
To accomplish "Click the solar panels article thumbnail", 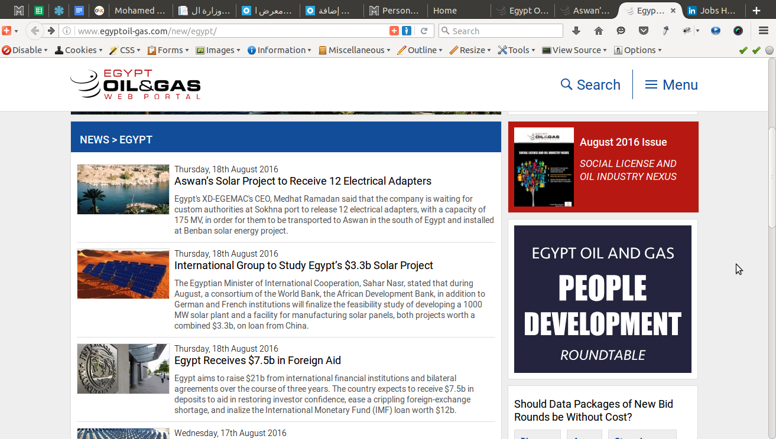I will click(x=123, y=274).
